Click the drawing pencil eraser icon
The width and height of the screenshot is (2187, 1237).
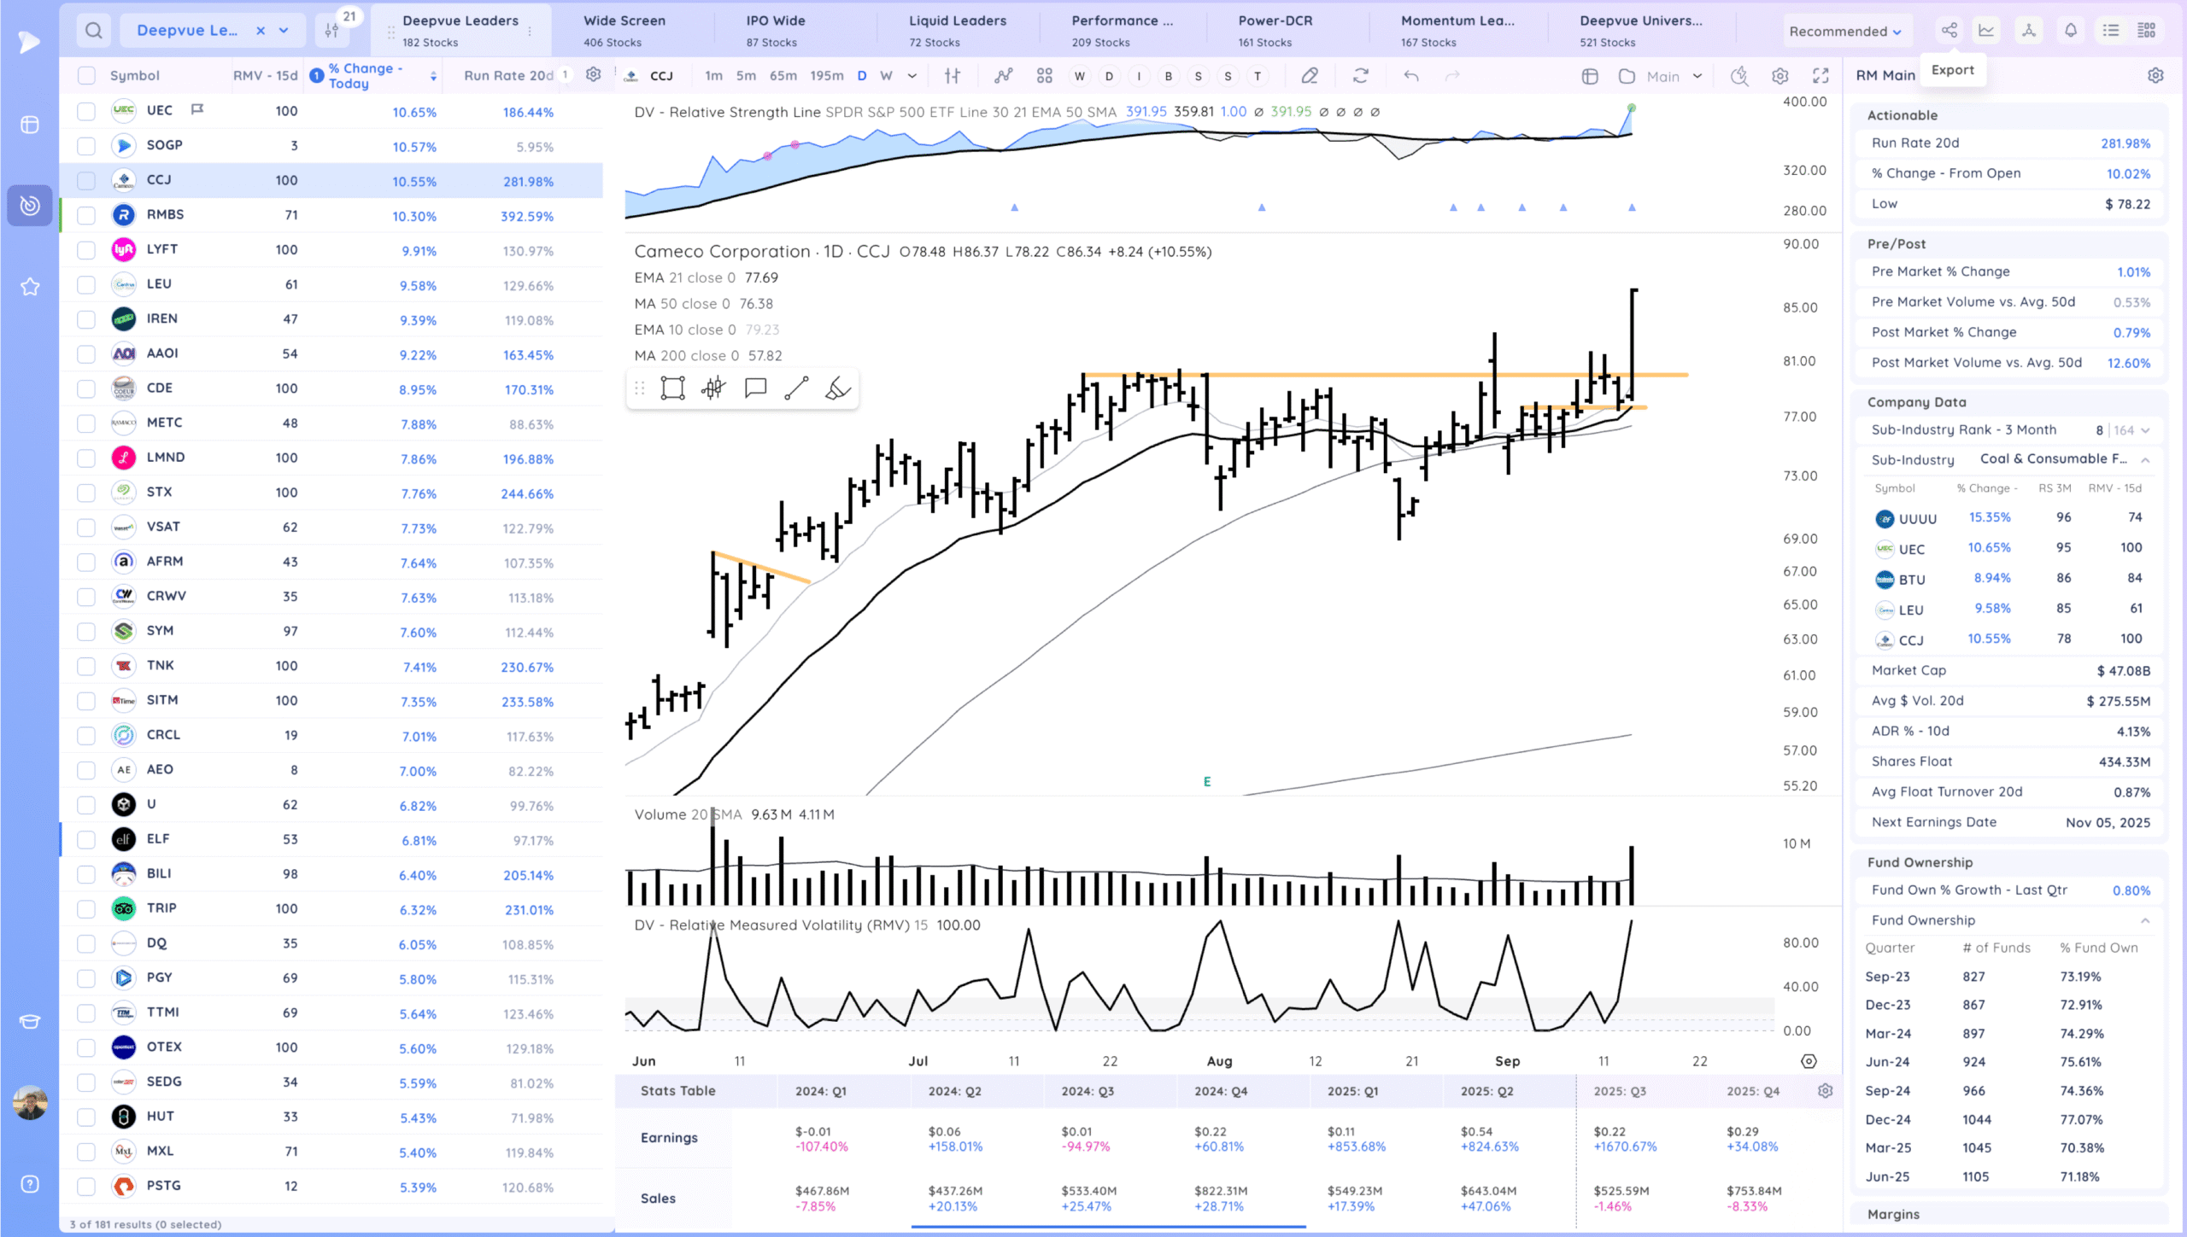1310,76
